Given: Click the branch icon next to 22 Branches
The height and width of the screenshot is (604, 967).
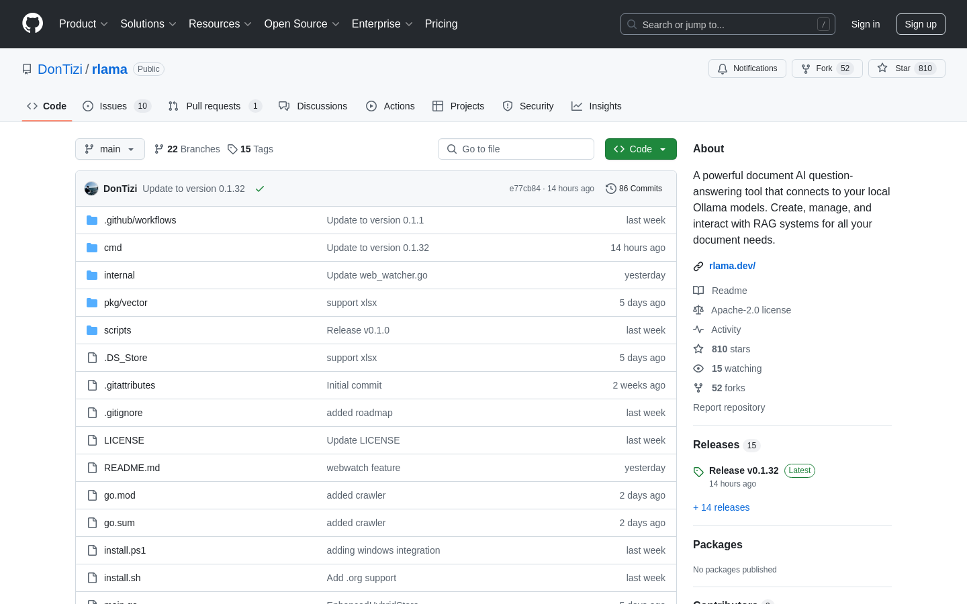Looking at the screenshot, I should (x=159, y=149).
